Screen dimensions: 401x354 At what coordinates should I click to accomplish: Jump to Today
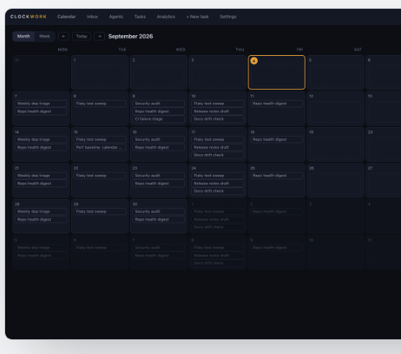(x=82, y=36)
